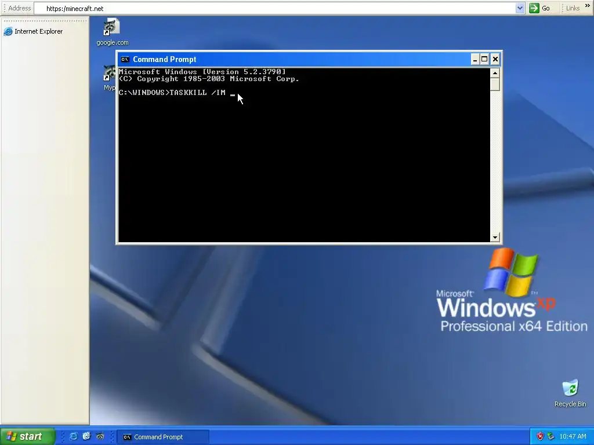594x445 pixels.
Task: Open the google.com desktop shortcut
Action: [x=112, y=32]
